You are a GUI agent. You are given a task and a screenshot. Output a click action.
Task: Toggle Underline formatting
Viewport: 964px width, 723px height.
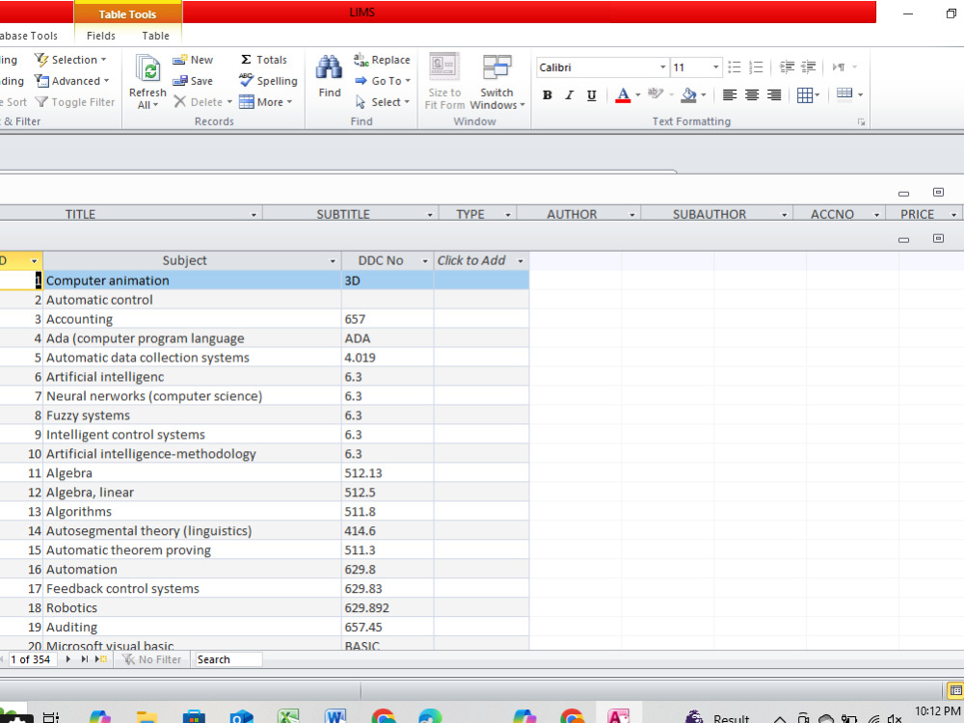click(592, 95)
